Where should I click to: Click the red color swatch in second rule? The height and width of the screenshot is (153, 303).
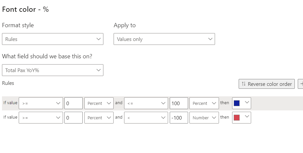(x=237, y=118)
